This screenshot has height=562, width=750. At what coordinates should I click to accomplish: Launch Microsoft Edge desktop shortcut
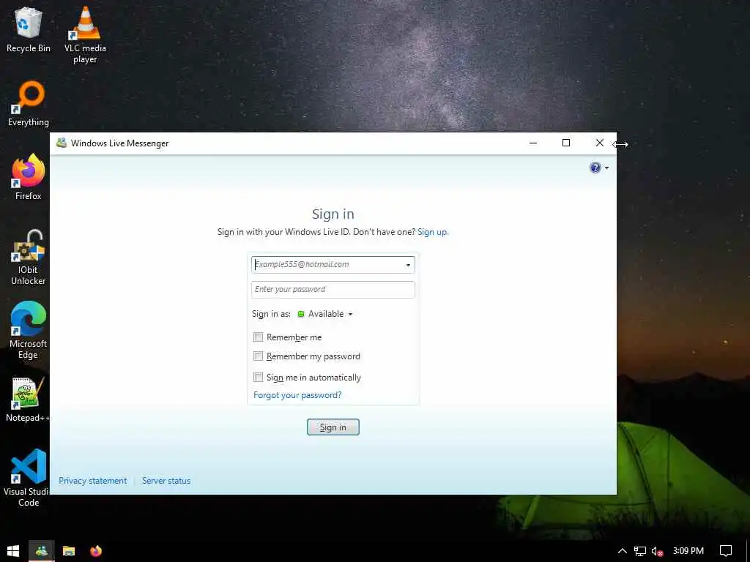point(29,330)
